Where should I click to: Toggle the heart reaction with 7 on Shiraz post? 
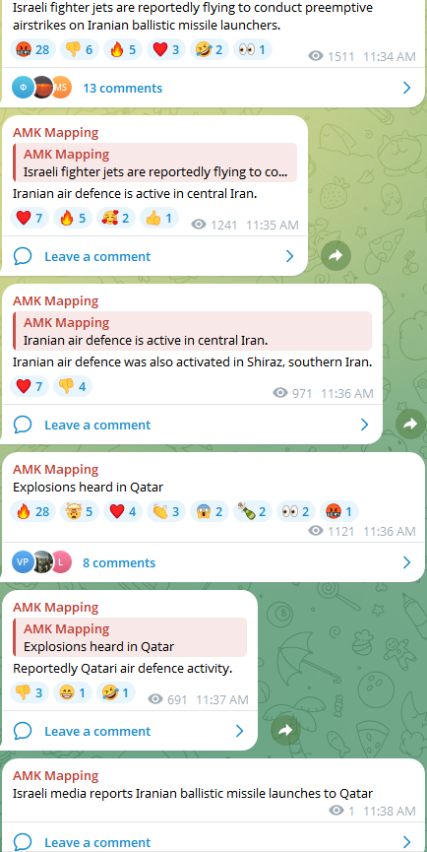30,386
